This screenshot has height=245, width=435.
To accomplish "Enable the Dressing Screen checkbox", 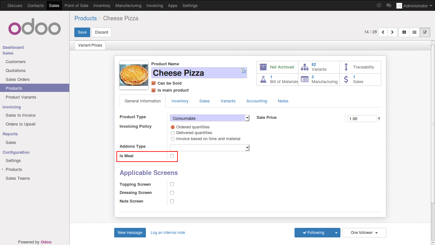I will coord(172,193).
